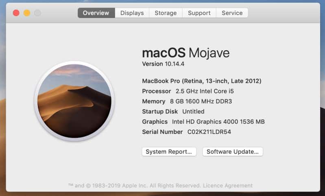Click the Memory label
The height and width of the screenshot is (196, 325).
[154, 101]
